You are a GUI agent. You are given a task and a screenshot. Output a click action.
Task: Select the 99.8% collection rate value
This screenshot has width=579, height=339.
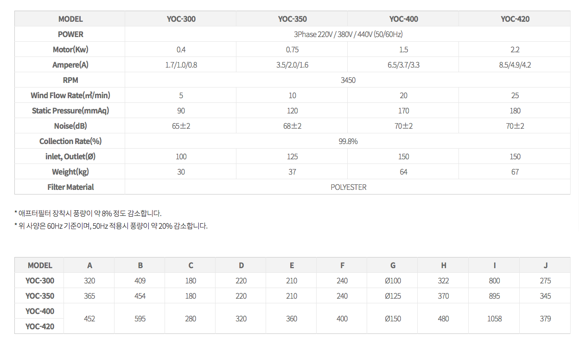(348, 141)
